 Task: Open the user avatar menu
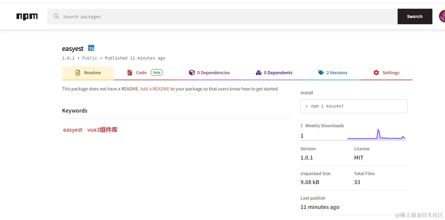pyautogui.click(x=442, y=16)
